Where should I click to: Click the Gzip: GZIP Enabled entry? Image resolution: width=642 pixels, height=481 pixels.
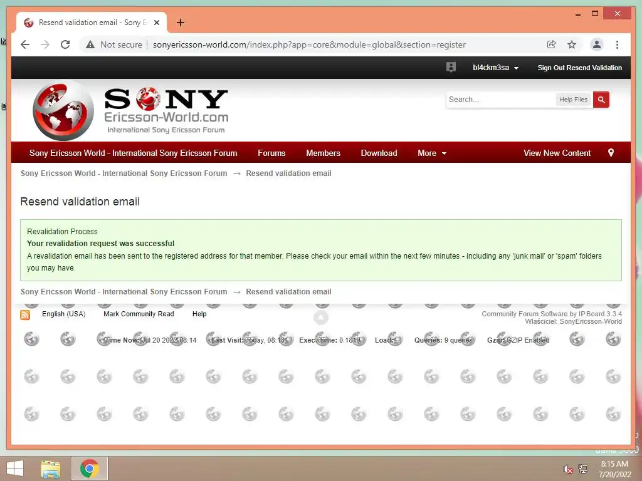pos(518,340)
